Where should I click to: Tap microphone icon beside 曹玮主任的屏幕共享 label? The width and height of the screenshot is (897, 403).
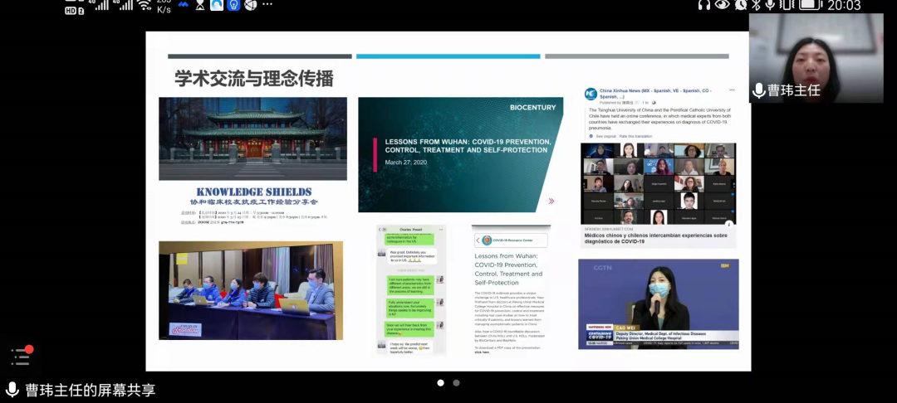coord(12,390)
